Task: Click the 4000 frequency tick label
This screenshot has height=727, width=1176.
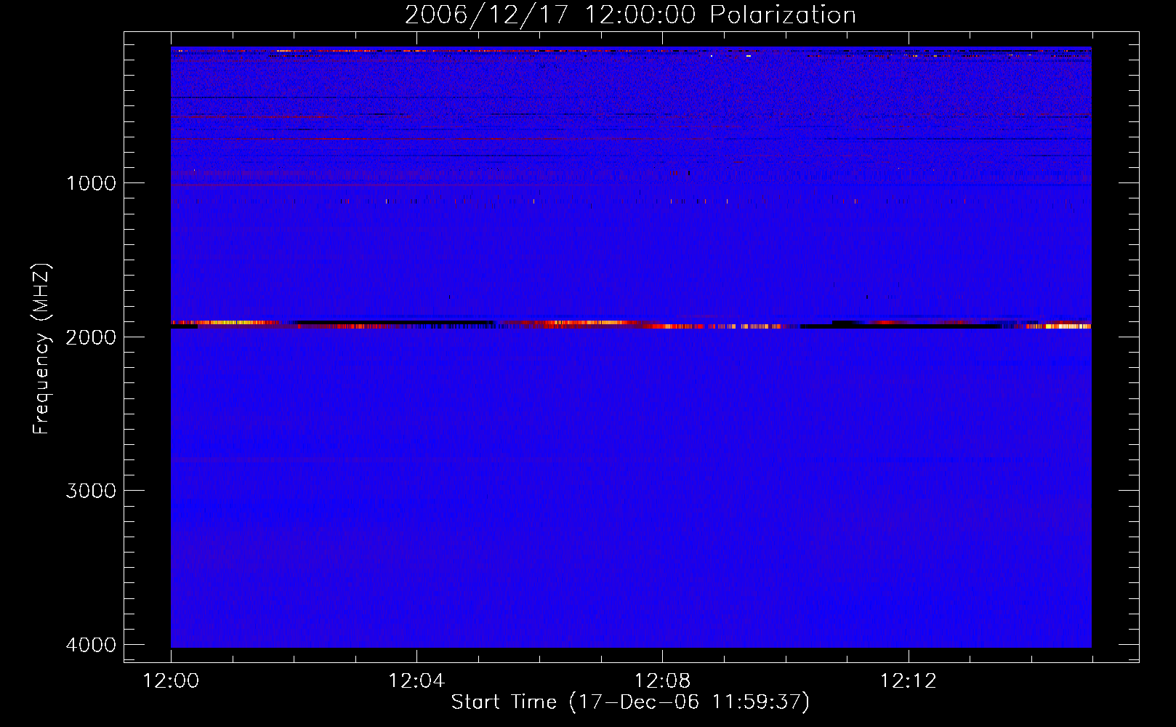Action: click(x=91, y=645)
